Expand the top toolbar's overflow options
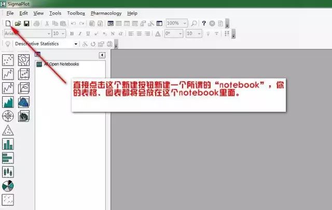The image size is (332, 210). (227, 23)
